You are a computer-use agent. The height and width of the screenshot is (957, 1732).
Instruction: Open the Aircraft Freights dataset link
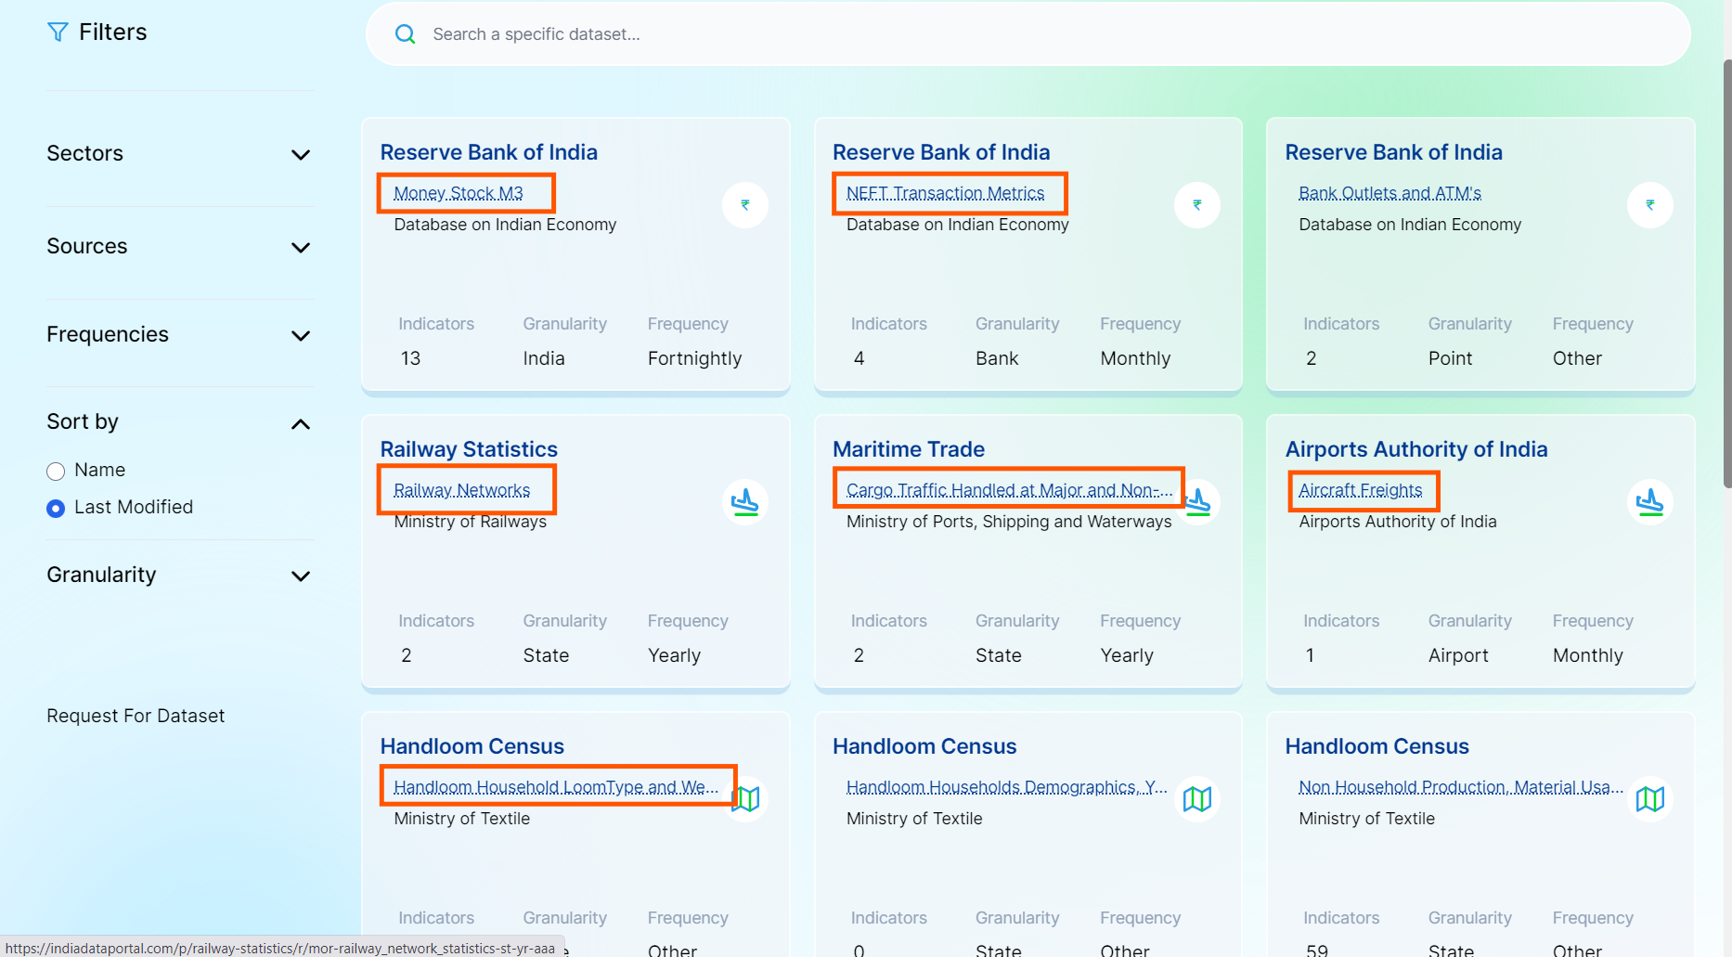pyautogui.click(x=1360, y=490)
